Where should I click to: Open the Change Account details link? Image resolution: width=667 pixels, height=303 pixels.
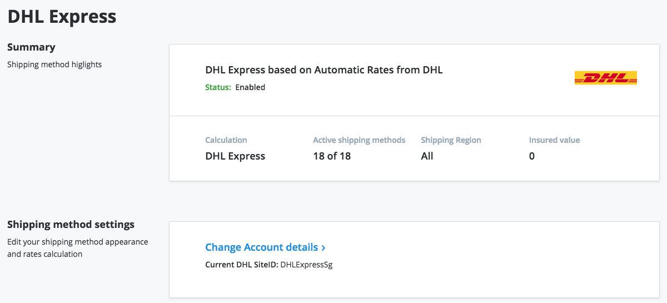261,247
